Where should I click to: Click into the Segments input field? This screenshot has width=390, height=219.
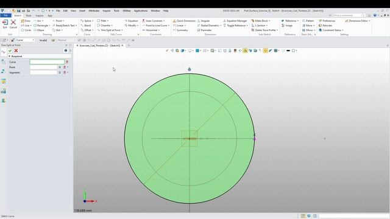43,72
